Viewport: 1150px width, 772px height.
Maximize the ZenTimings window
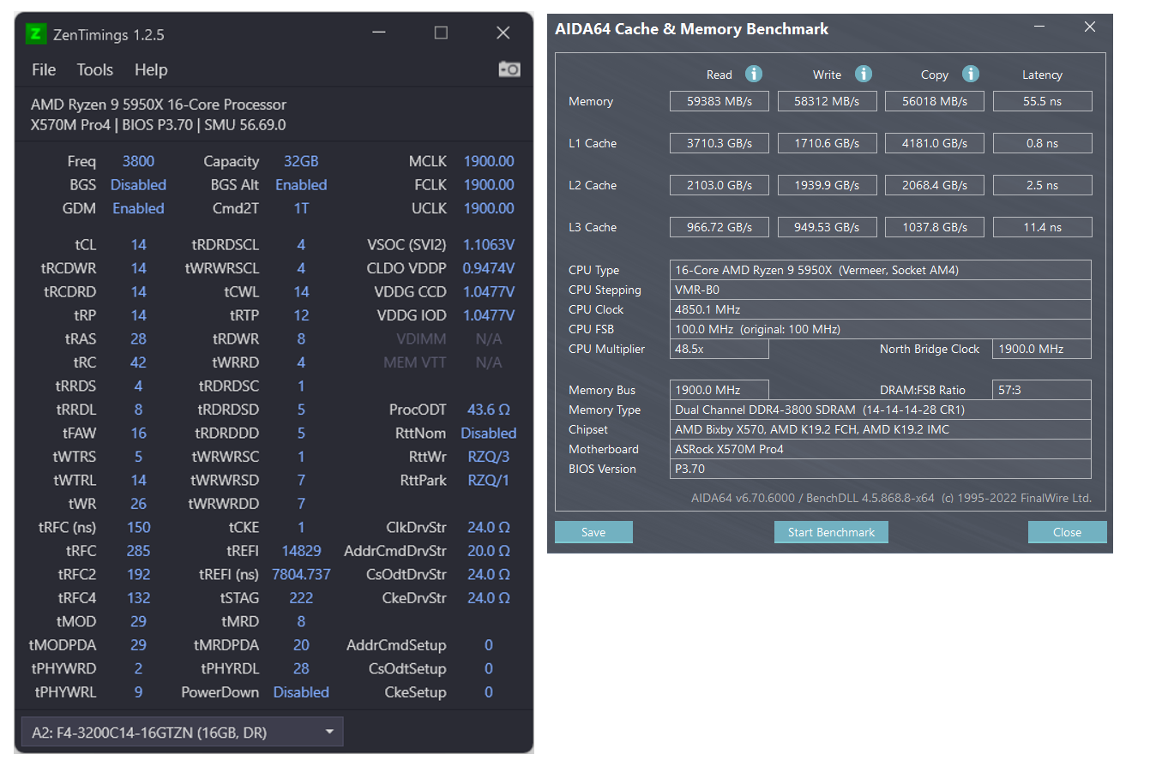click(x=441, y=33)
